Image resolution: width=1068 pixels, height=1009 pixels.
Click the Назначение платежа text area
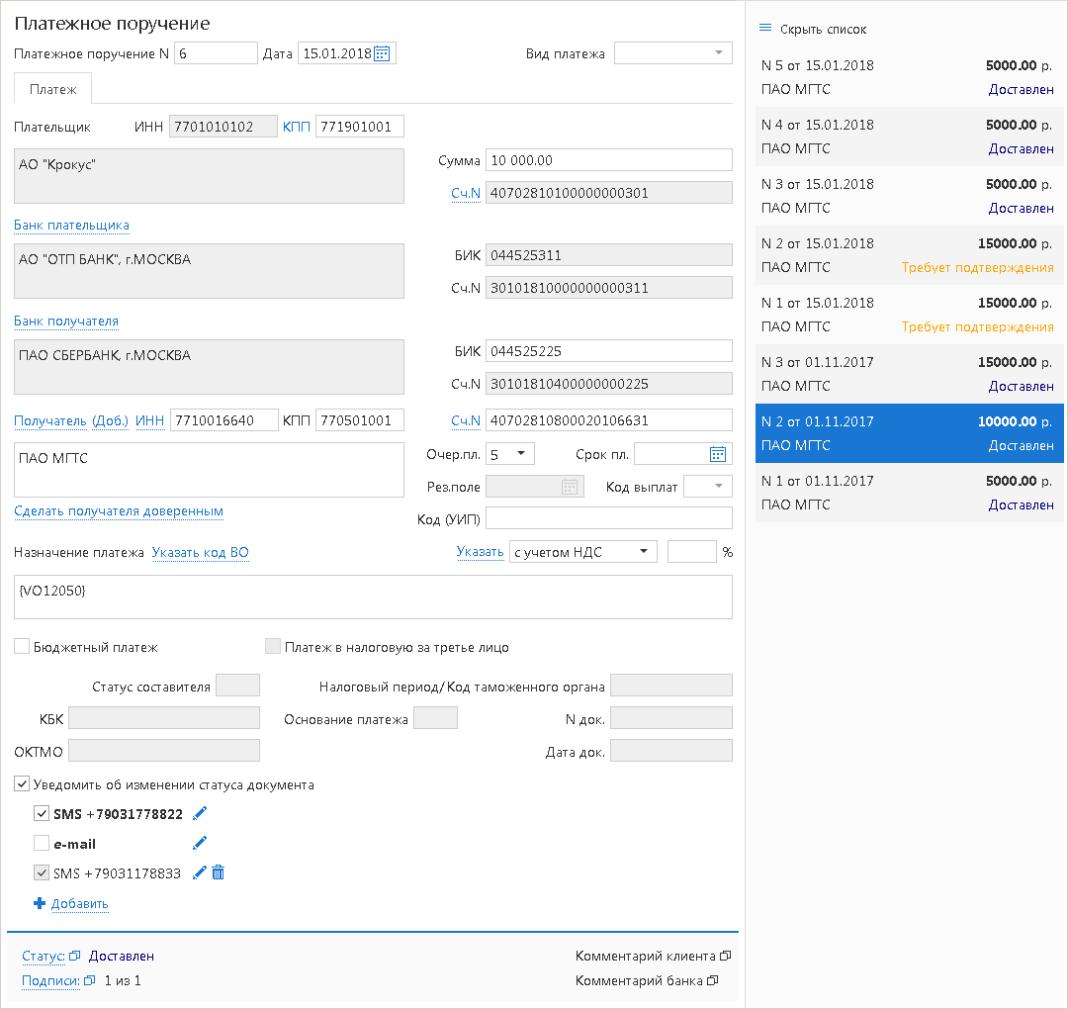pos(373,596)
